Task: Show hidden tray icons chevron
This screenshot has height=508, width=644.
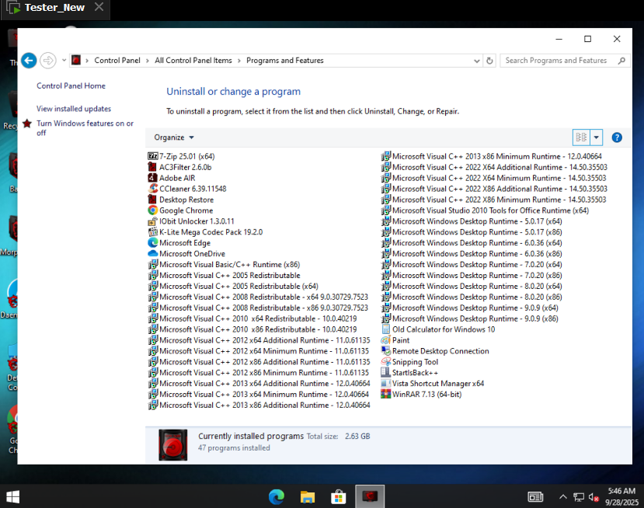Action: tap(563, 497)
